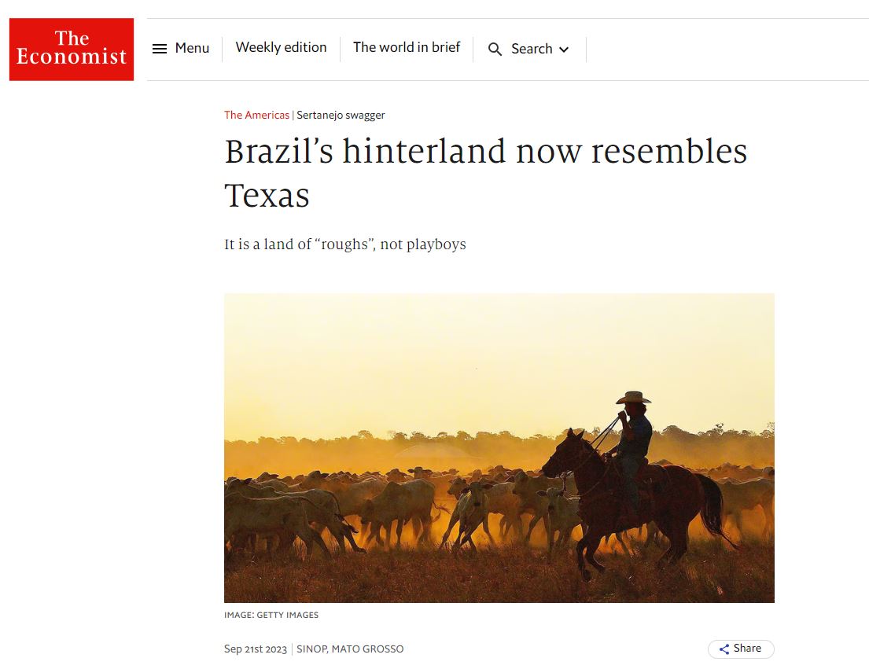
Task: Click the share arrow icon
Action: [724, 649]
